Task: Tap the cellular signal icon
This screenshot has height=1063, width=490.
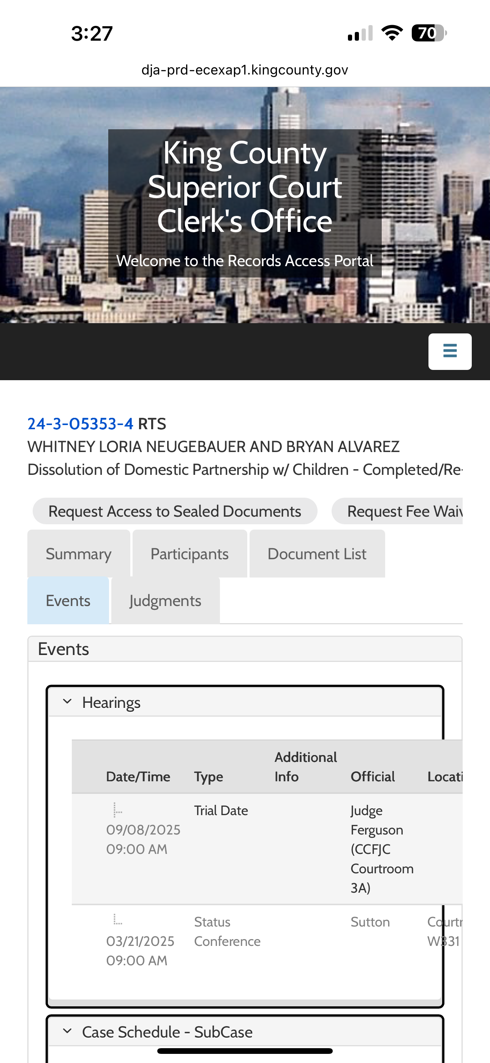Action: tap(360, 33)
